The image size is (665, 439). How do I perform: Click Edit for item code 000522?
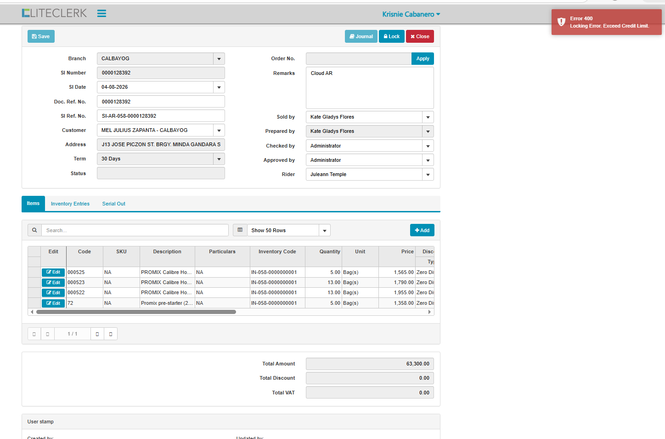click(53, 293)
